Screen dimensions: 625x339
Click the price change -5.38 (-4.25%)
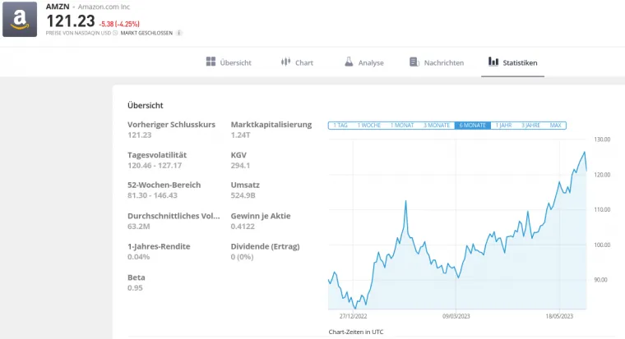119,25
